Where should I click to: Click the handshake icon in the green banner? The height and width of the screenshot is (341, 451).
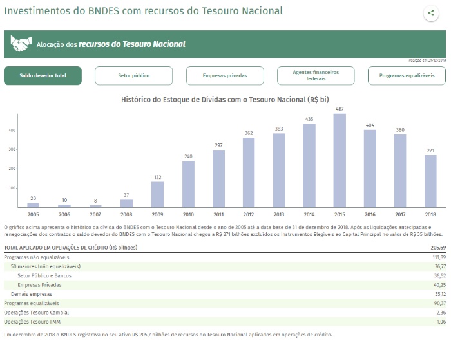tap(21, 44)
